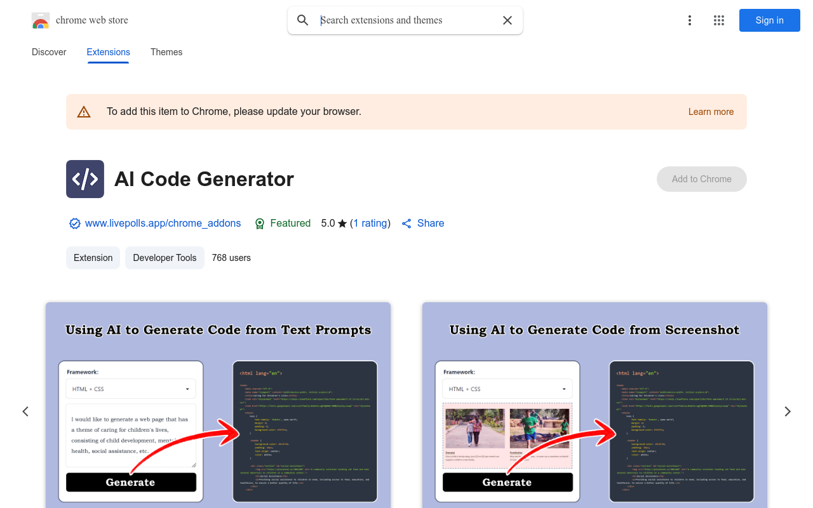Click the search magnifier icon
Image resolution: width=813 pixels, height=508 pixels.
[303, 20]
